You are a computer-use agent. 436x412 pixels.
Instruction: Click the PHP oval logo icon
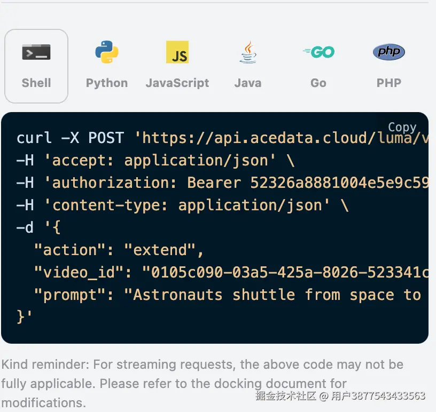tap(388, 52)
